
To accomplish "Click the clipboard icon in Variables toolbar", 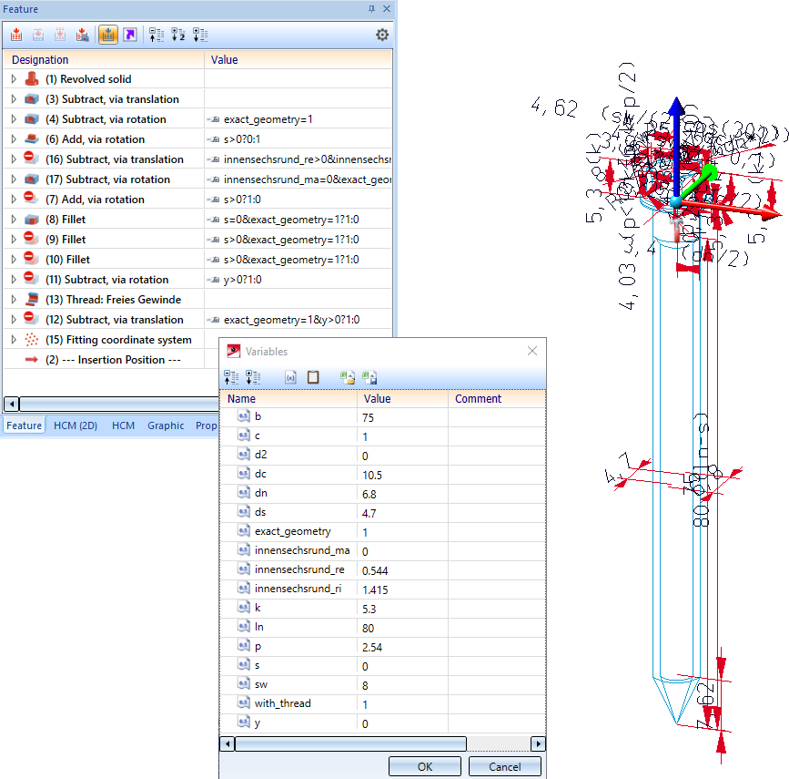I will click(313, 376).
